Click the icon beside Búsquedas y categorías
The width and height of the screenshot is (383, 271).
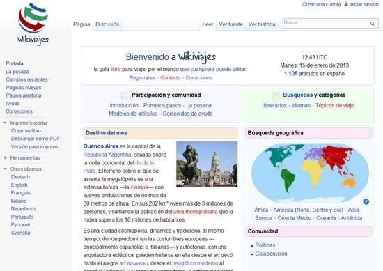point(276,95)
